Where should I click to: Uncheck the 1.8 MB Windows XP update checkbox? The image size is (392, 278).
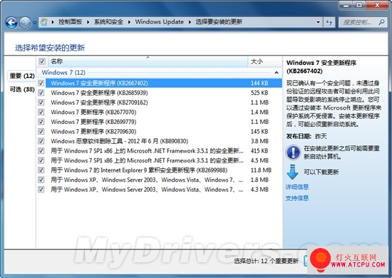(x=41, y=180)
